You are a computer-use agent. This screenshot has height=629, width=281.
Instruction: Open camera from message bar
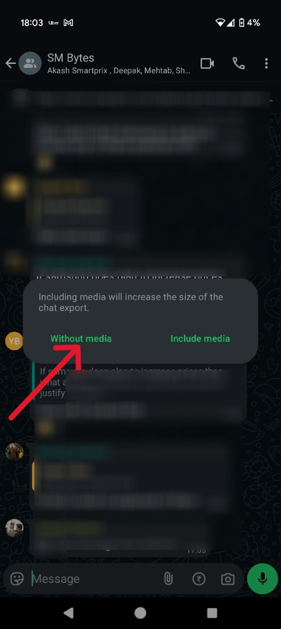[x=228, y=579]
